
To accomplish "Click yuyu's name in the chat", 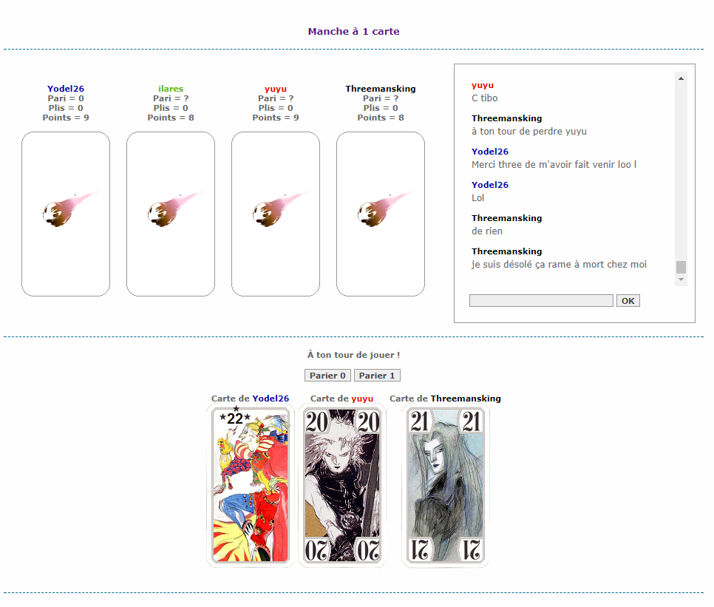I will [483, 85].
